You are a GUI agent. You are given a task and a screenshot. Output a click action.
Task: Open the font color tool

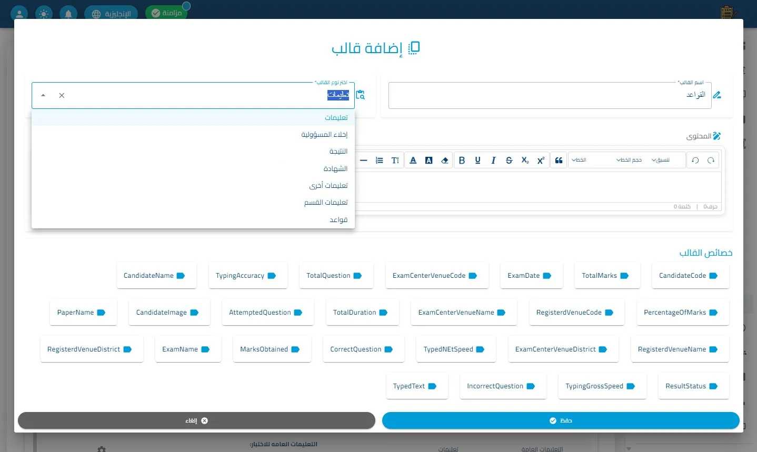click(413, 160)
